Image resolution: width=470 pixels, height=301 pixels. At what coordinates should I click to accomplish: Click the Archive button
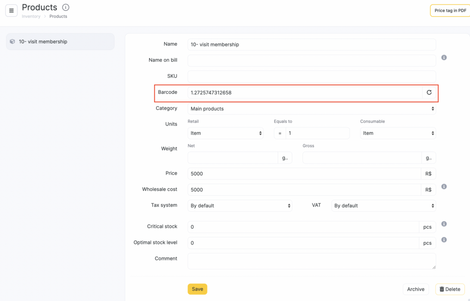click(415, 289)
